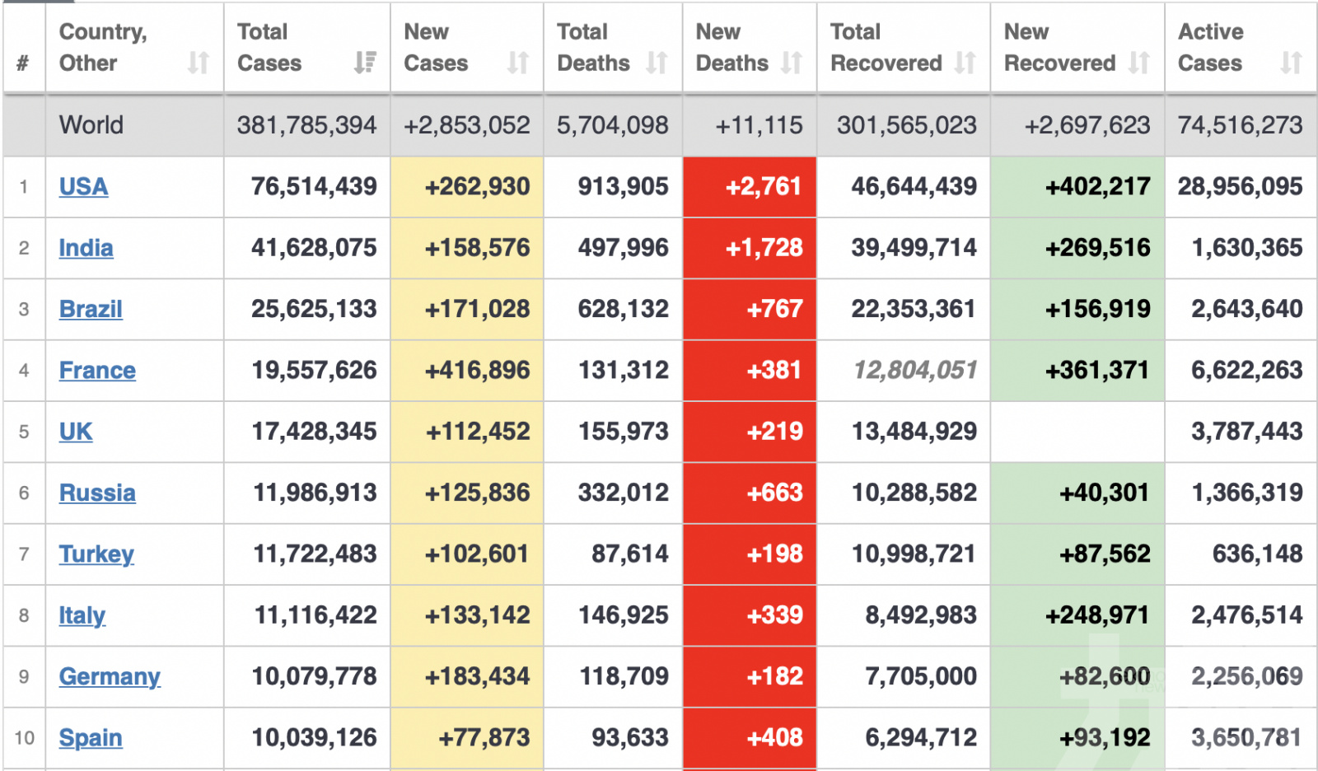Open the Spain country link

pos(91,738)
